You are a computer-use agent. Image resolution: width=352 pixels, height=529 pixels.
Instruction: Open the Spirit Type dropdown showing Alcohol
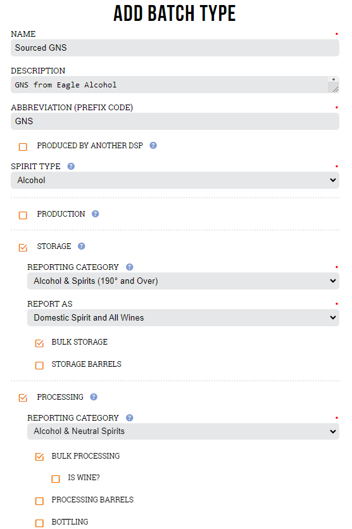tap(175, 180)
